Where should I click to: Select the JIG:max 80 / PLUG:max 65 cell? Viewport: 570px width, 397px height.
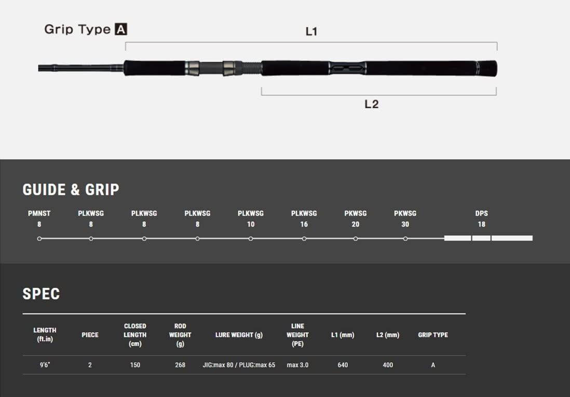click(x=239, y=365)
